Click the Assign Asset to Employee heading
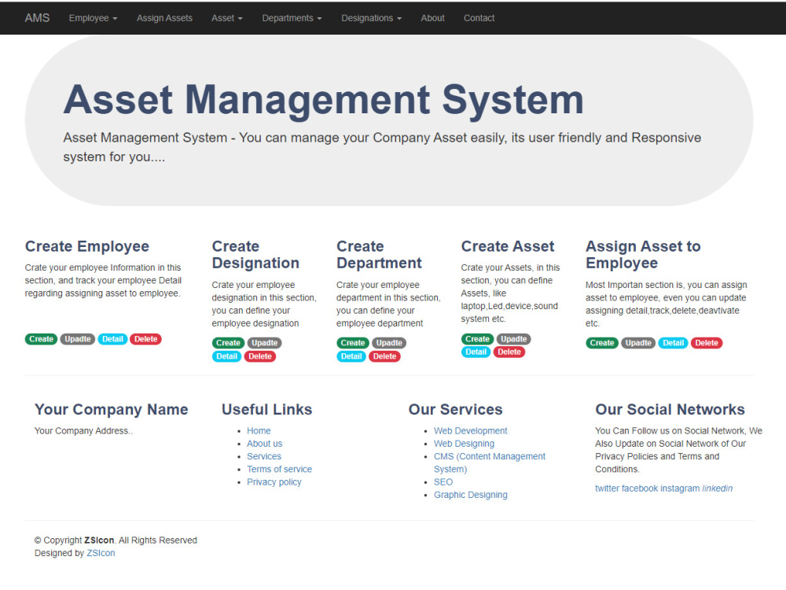 click(x=643, y=255)
